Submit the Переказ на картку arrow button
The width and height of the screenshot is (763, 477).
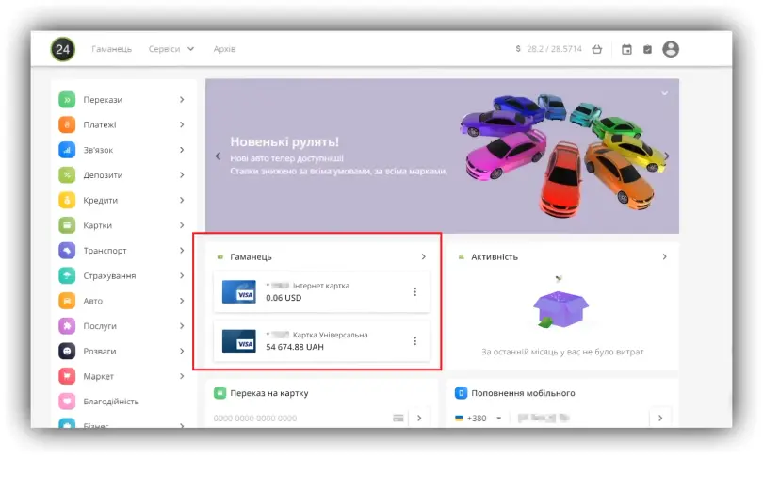pyautogui.click(x=419, y=419)
